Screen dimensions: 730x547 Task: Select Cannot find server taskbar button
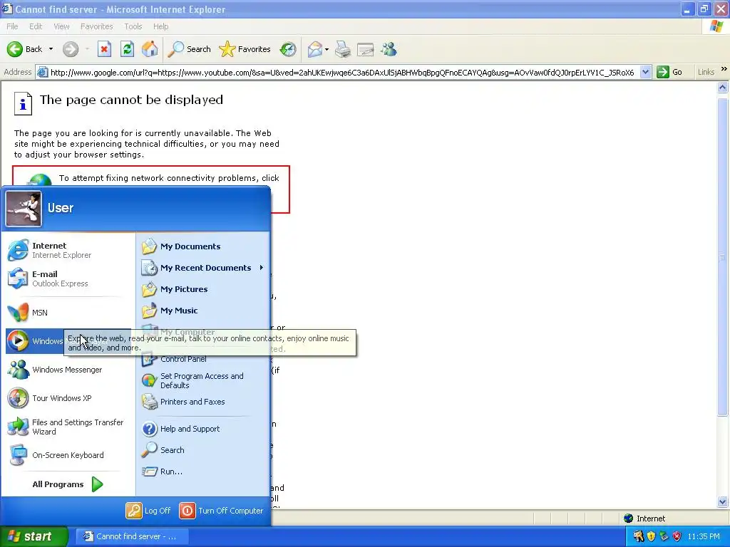coord(132,536)
